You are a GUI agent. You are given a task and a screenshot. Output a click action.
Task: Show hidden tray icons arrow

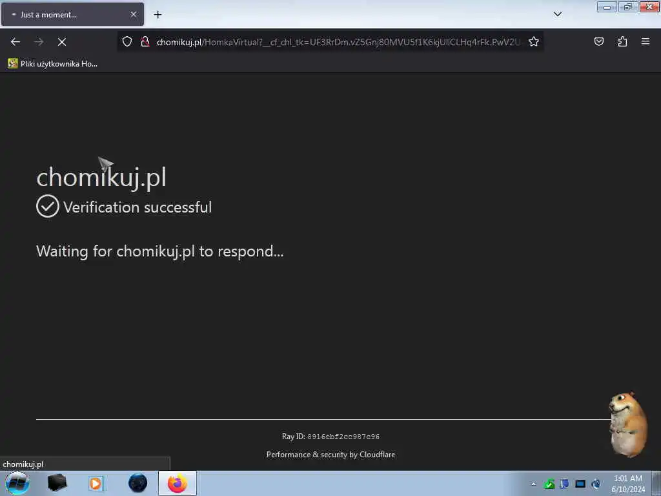pos(533,484)
